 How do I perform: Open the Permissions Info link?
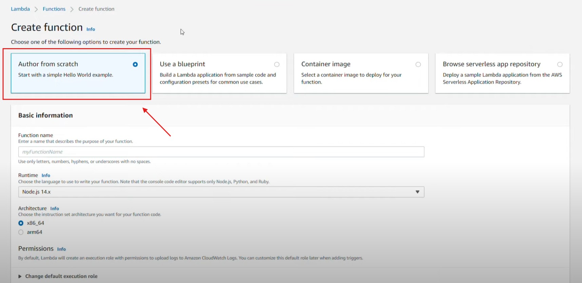click(61, 249)
